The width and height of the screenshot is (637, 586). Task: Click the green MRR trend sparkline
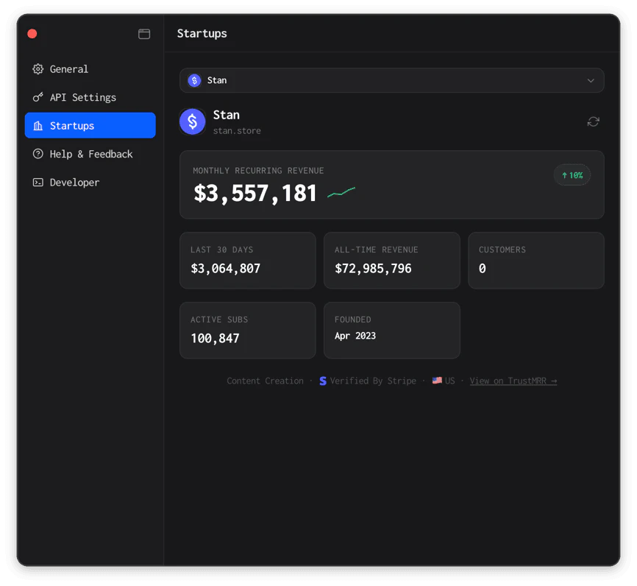341,193
